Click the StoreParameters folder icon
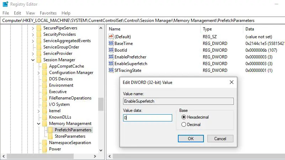Screen dimensions: 285x160 point(51,136)
